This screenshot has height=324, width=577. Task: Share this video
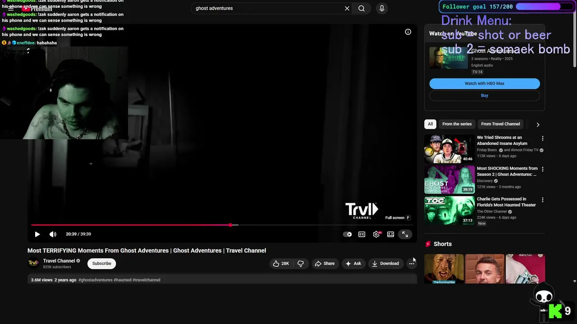point(325,264)
